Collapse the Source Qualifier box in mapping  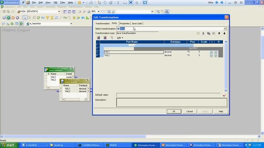[86, 80]
